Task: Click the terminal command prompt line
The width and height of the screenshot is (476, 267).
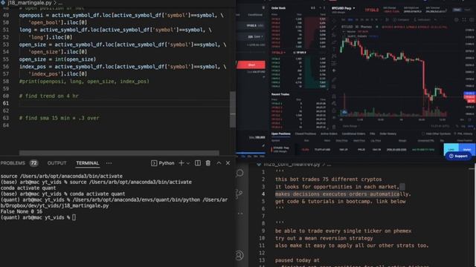Action: pyautogui.click(x=38, y=217)
